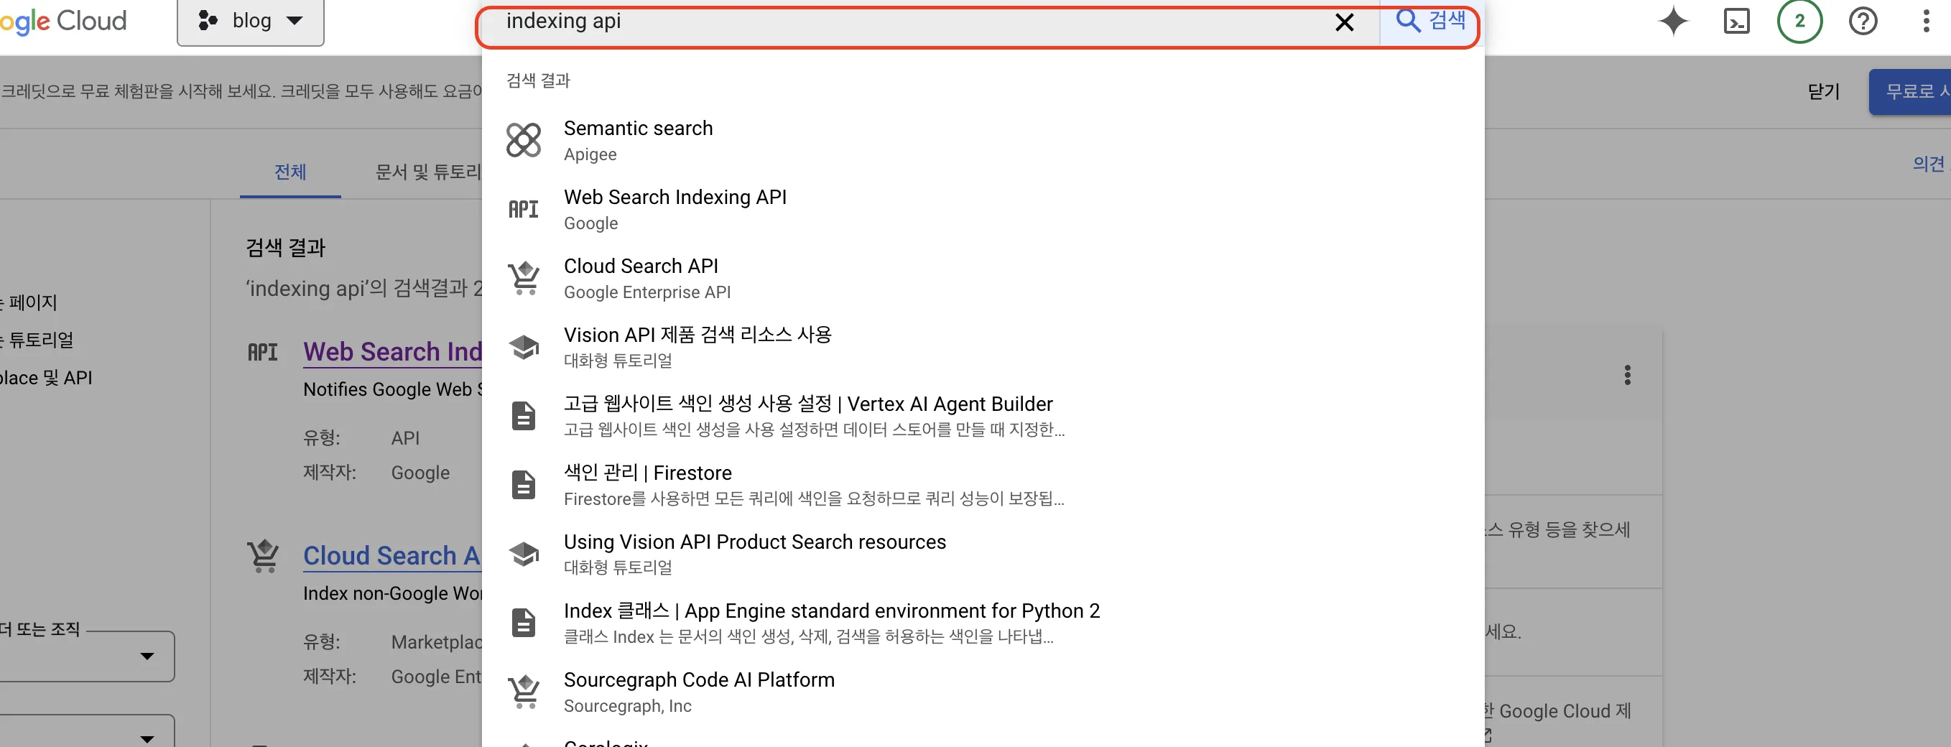Viewport: 1951px width, 747px height.
Task: Click document icon beside Index 클래스 result
Action: tap(524, 623)
